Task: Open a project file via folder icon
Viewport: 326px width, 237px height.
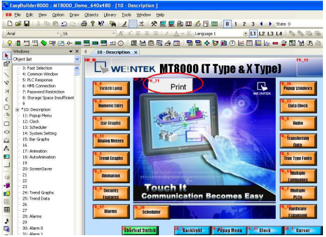Action: pos(18,24)
